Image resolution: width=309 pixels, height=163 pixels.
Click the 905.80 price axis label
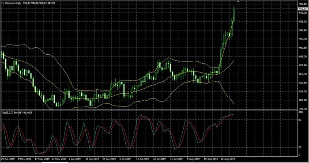[303, 48]
